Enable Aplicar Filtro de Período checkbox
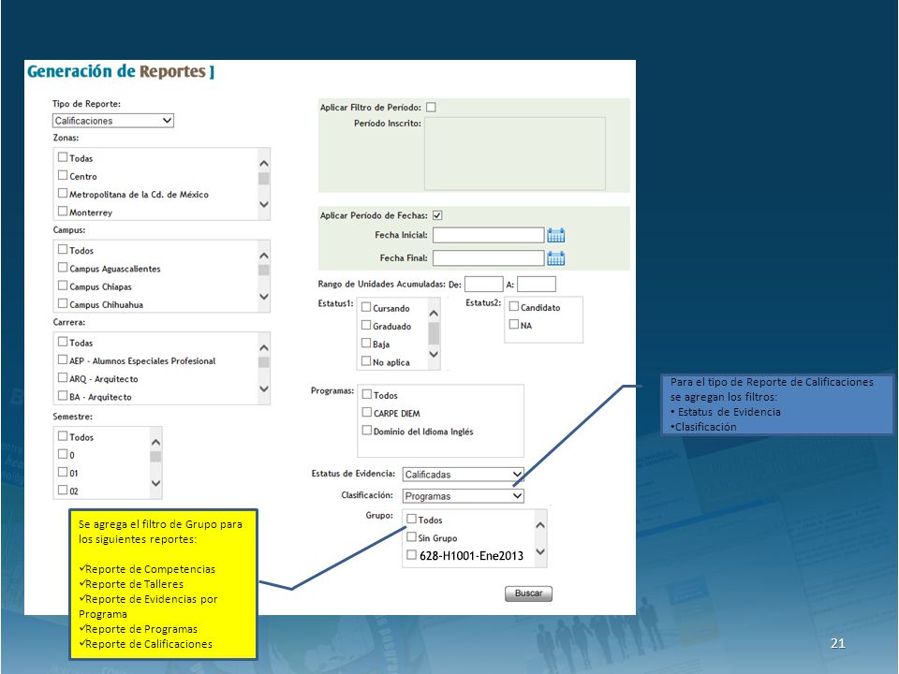Image resolution: width=899 pixels, height=674 pixels. (431, 107)
